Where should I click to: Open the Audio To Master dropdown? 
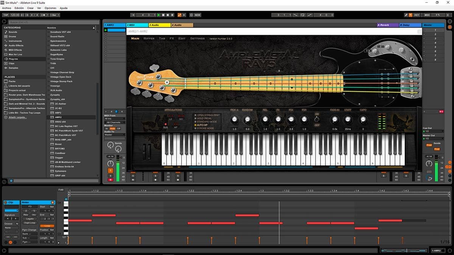pyautogui.click(x=115, y=134)
